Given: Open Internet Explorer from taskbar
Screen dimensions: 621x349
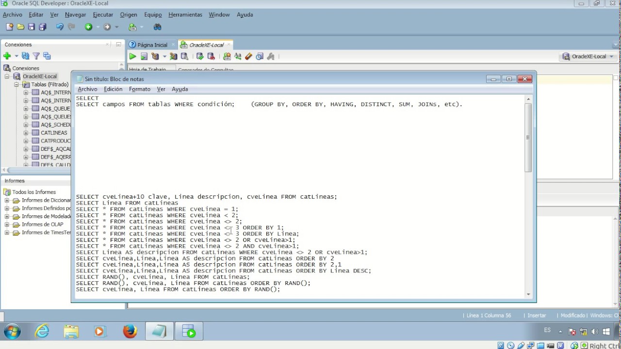Looking at the screenshot, I should [42, 332].
